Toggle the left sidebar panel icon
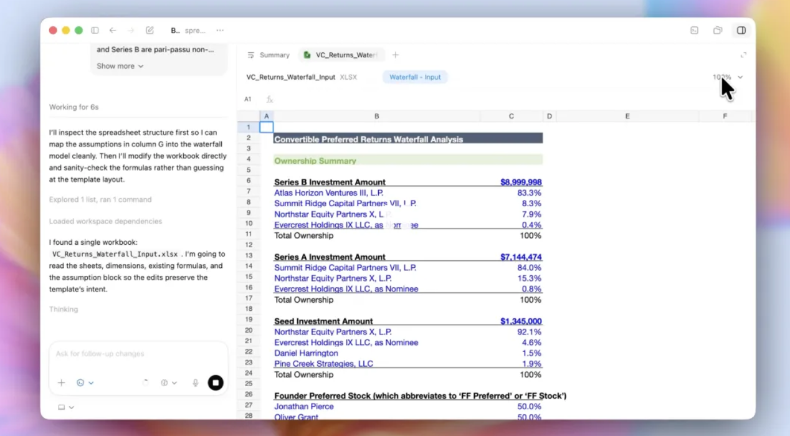This screenshot has width=790, height=436. coord(95,31)
